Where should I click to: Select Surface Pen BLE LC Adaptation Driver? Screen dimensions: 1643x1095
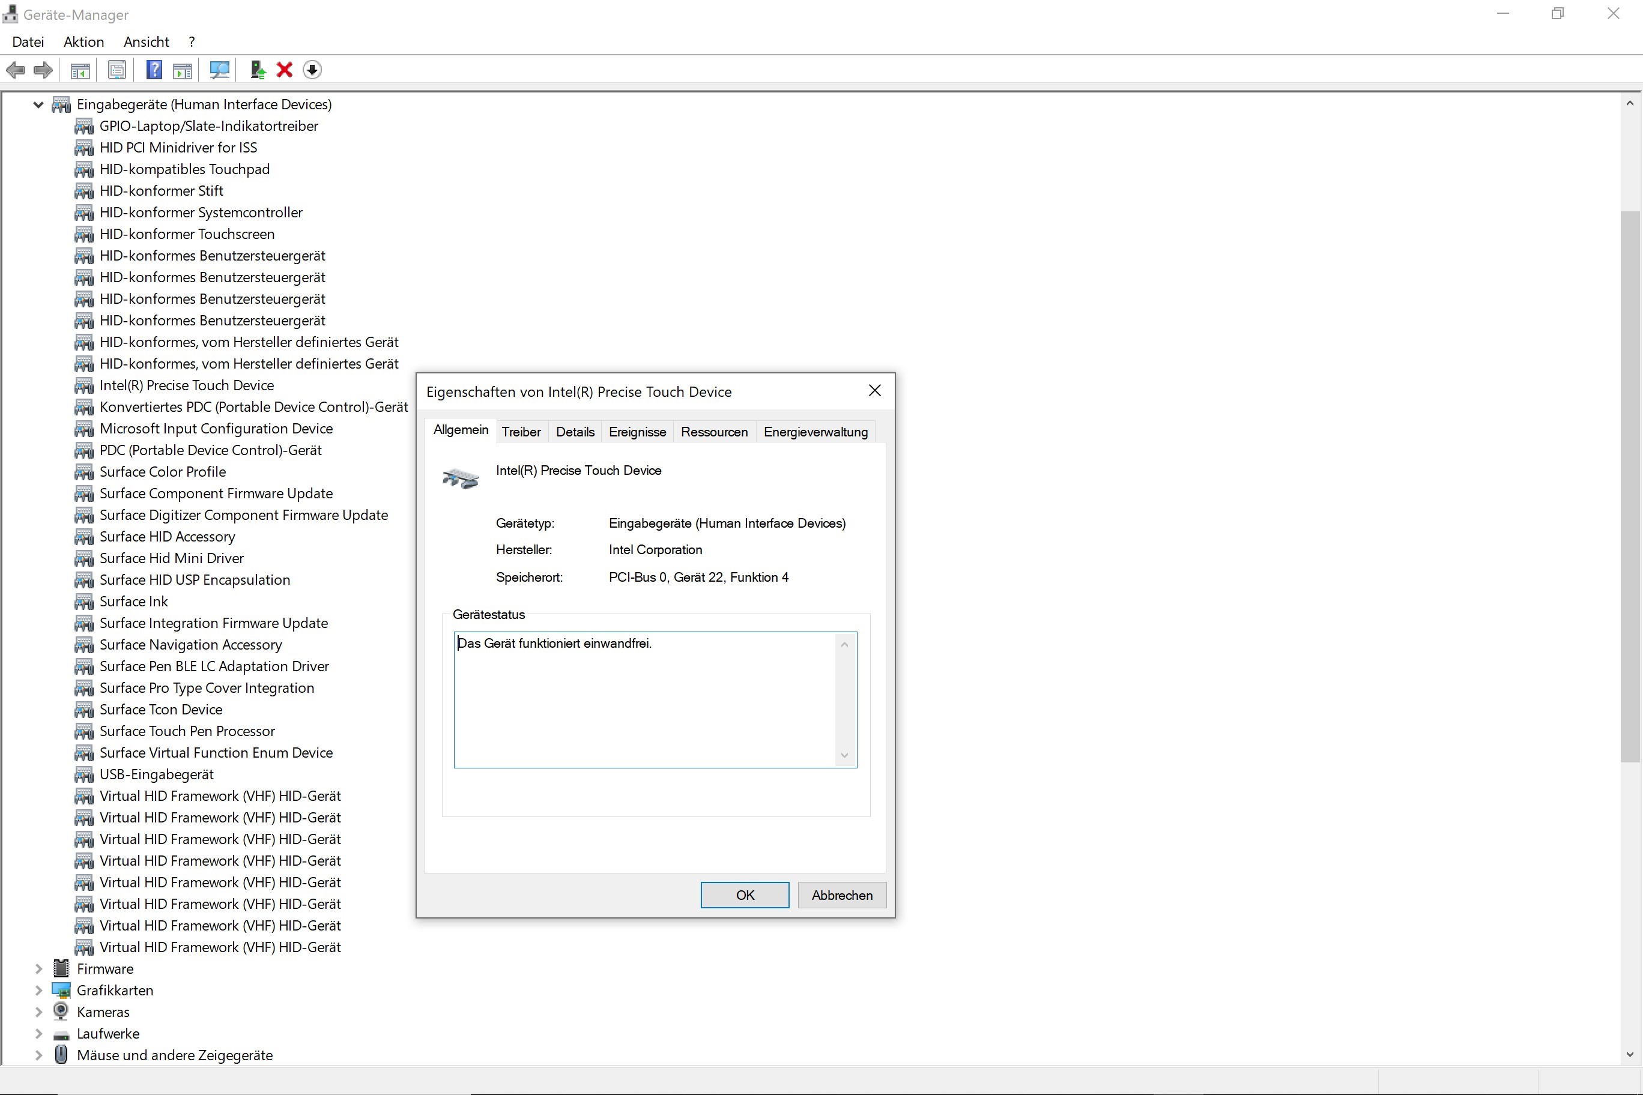[214, 666]
